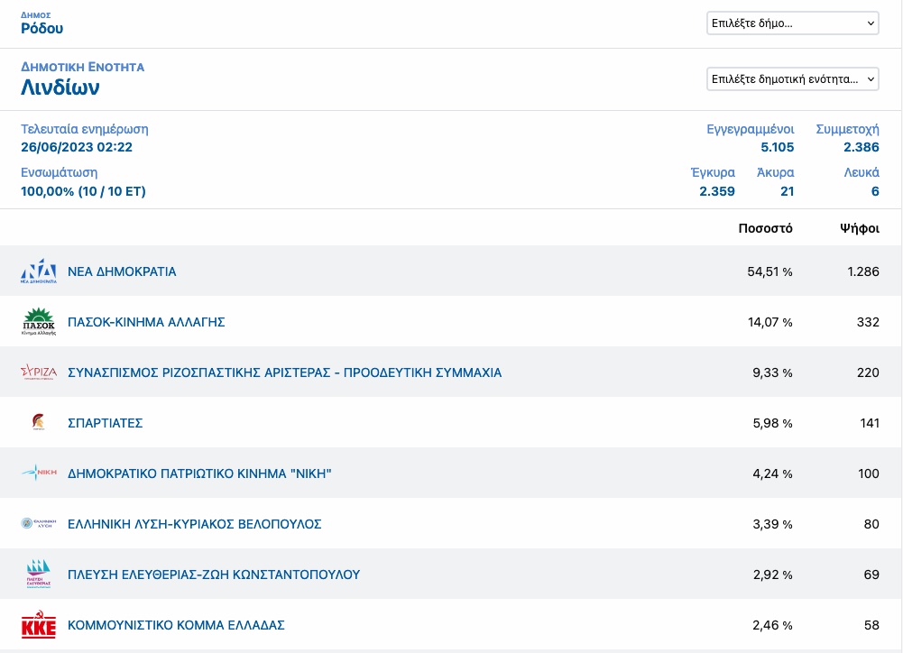903x653 pixels.
Task: Click the 'Άκυρα' label
Action: click(x=775, y=172)
